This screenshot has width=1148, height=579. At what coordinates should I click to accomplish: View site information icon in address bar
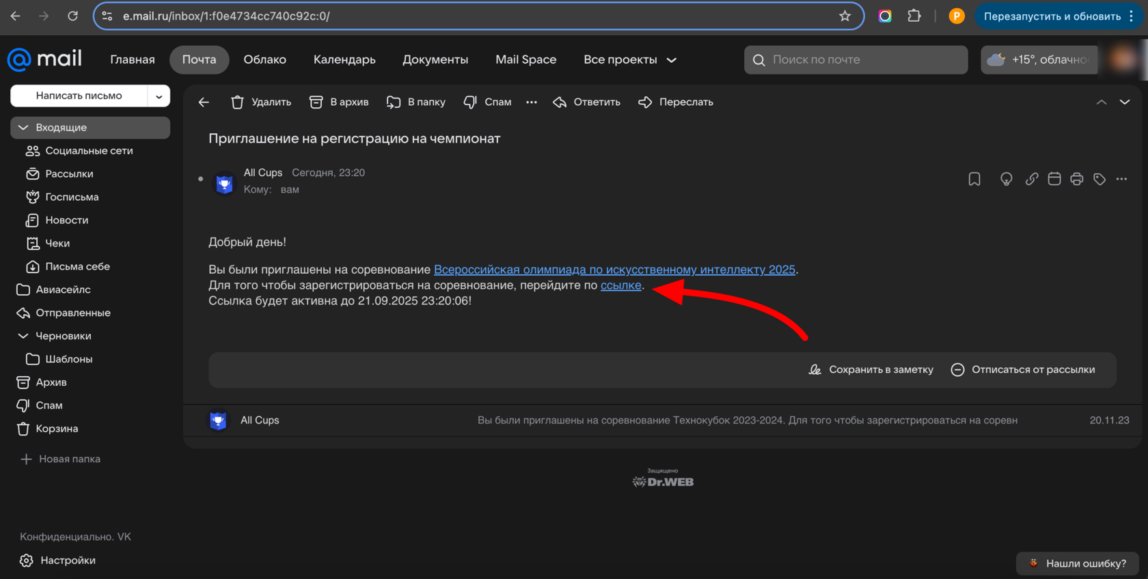click(x=107, y=16)
